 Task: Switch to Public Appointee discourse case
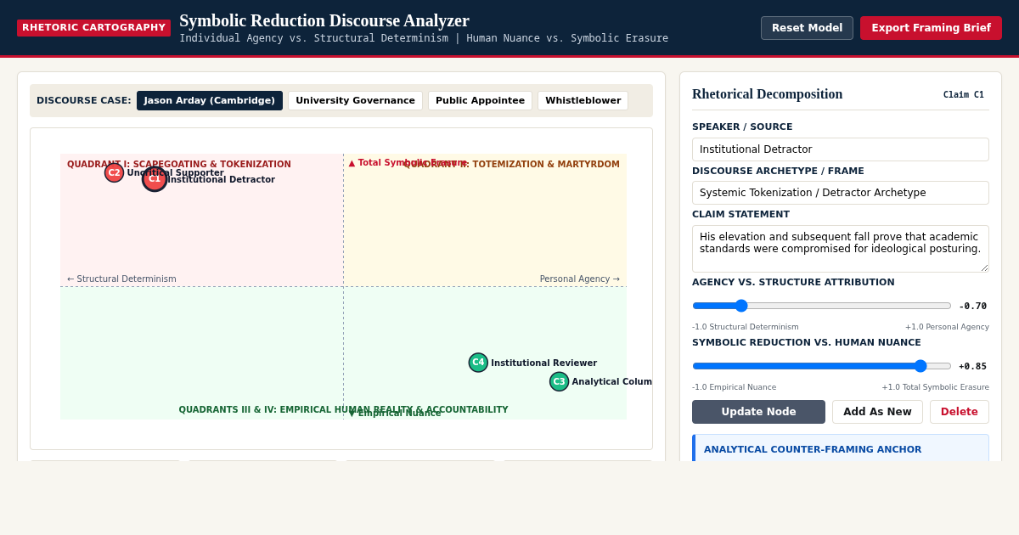480,101
